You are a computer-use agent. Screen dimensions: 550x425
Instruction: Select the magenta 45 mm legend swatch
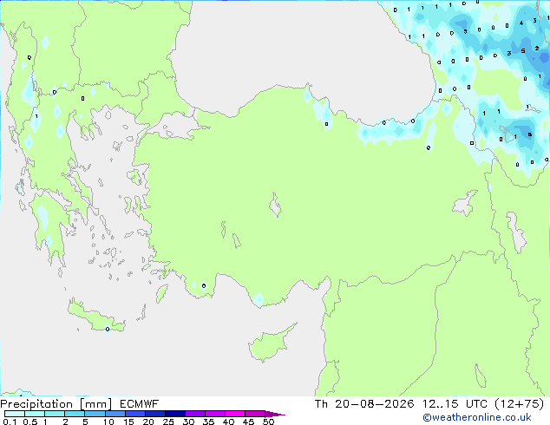255,414
